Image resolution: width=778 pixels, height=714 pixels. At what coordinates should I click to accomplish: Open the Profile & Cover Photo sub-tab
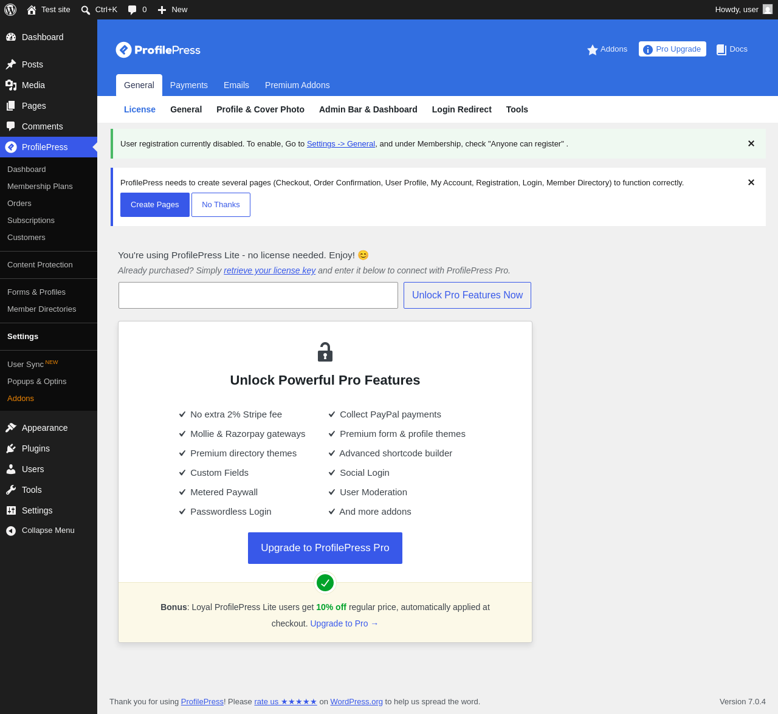pyautogui.click(x=260, y=109)
